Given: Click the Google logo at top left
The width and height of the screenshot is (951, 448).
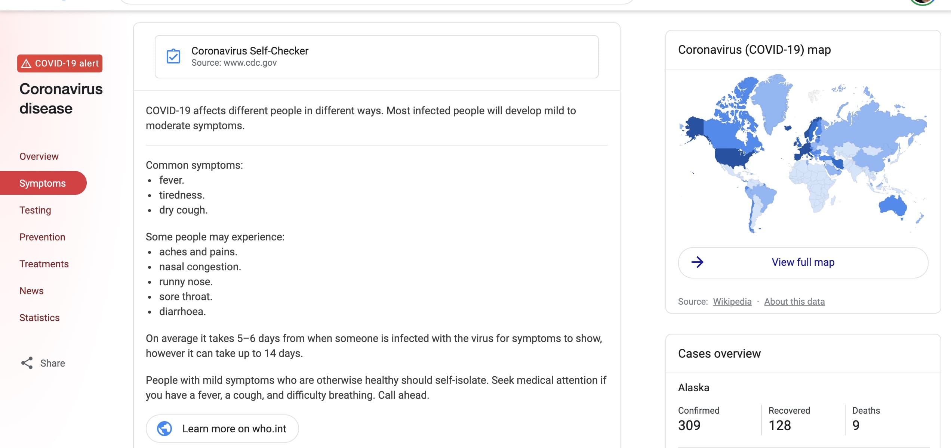Looking at the screenshot, I should [x=64, y=2].
